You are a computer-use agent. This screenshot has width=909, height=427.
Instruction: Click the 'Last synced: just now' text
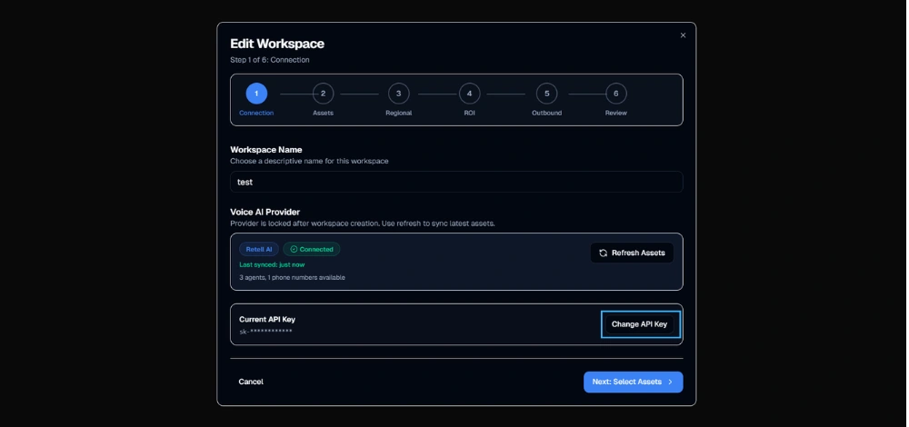pyautogui.click(x=272, y=264)
